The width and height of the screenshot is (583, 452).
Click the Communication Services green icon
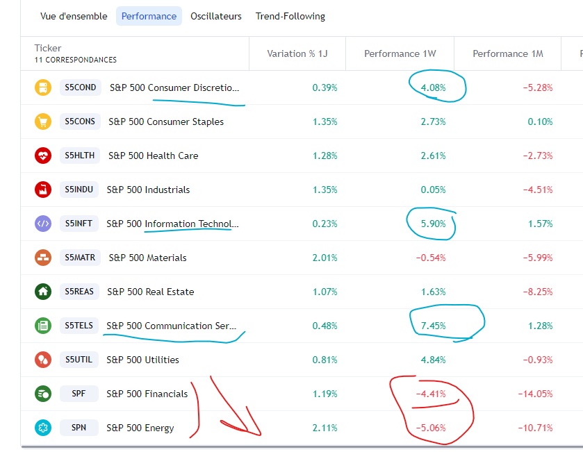coord(43,326)
